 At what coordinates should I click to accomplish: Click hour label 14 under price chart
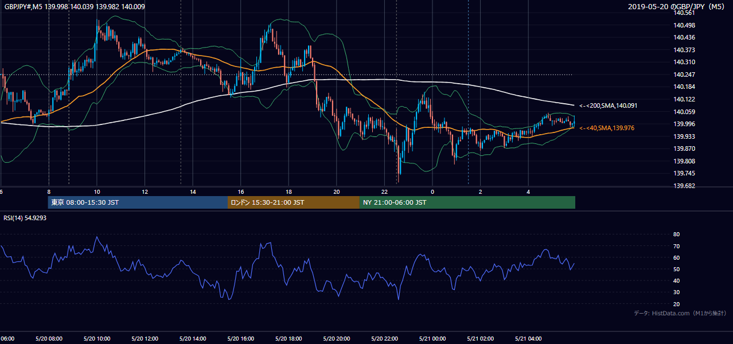point(193,192)
